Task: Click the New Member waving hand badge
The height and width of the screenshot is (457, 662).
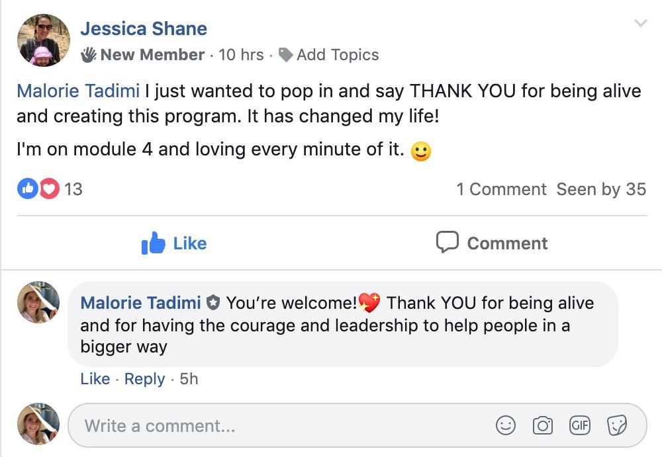Action: [89, 55]
